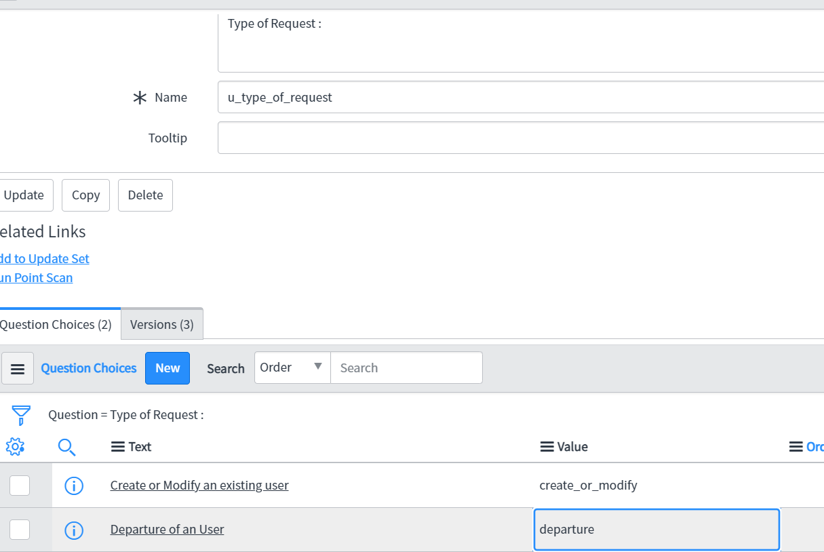824x552 pixels.
Task: Select the departure value cell
Action: coord(656,530)
